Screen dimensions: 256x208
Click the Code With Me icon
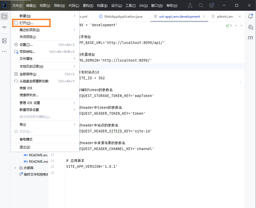coord(190,5)
